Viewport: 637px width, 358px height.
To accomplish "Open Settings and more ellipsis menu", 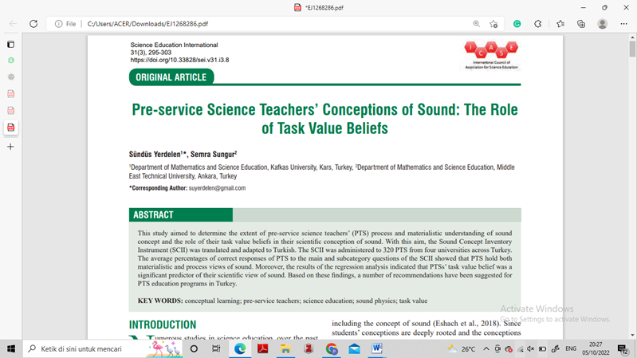I will (624, 24).
